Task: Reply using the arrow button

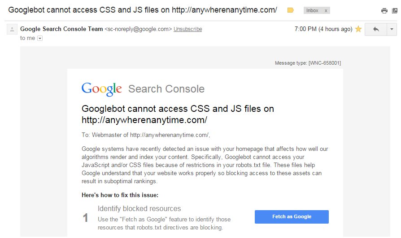Action: coord(376,29)
